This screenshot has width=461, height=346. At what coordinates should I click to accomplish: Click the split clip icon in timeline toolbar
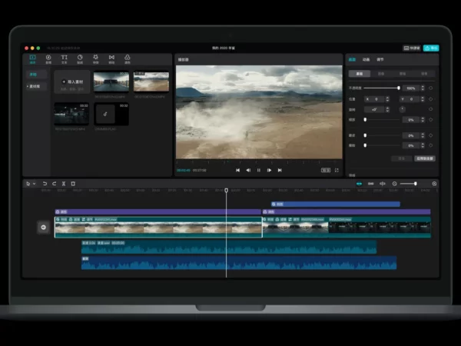pos(64,184)
